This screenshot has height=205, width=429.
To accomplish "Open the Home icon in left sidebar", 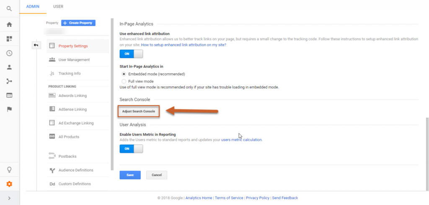I will pyautogui.click(x=9, y=25).
